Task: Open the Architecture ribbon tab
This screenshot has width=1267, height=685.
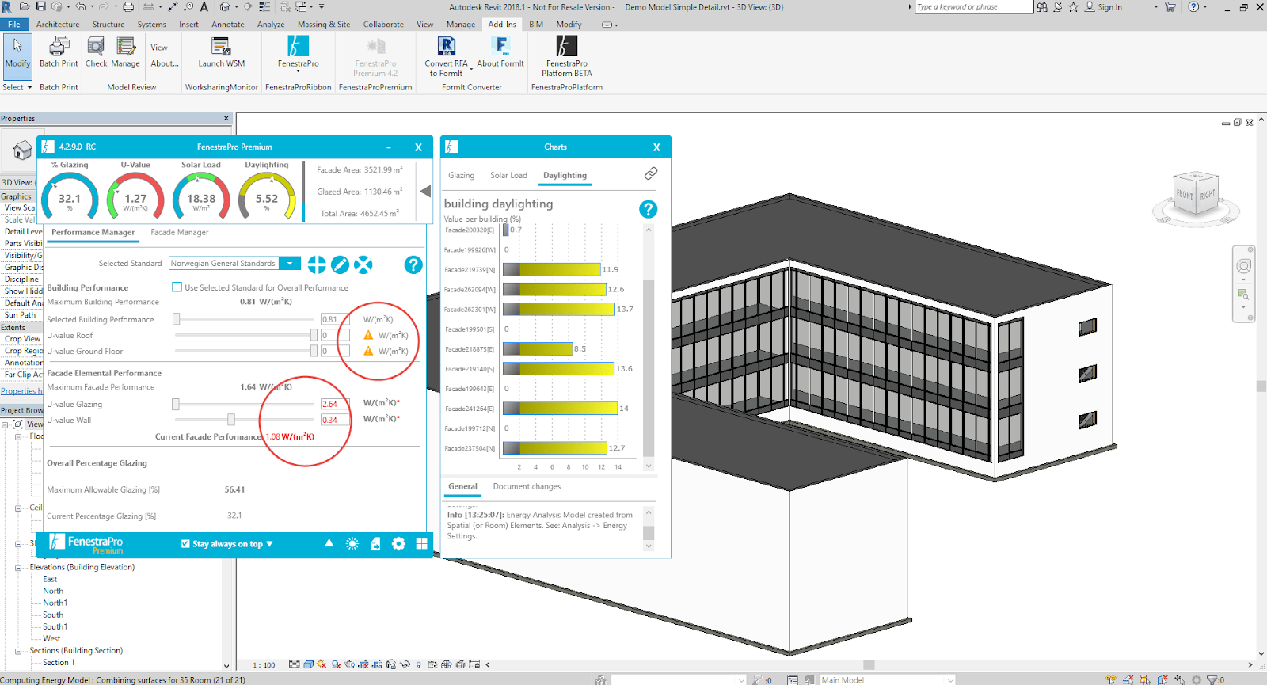Action: (58, 25)
